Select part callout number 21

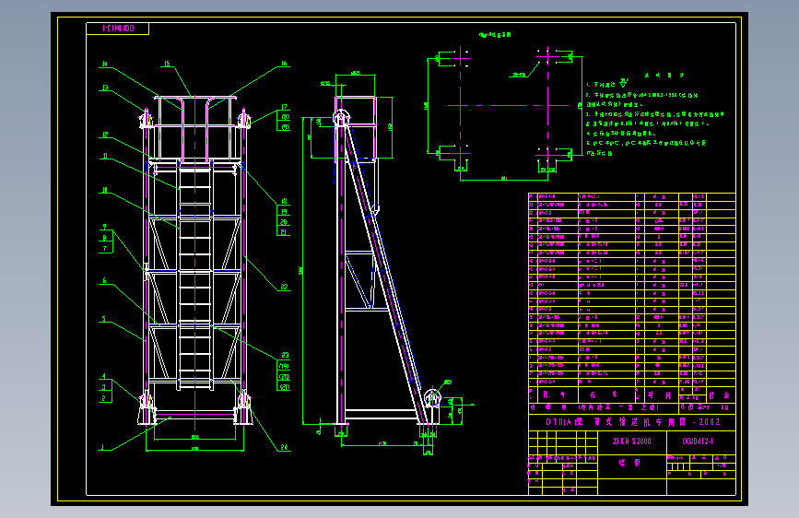click(284, 232)
